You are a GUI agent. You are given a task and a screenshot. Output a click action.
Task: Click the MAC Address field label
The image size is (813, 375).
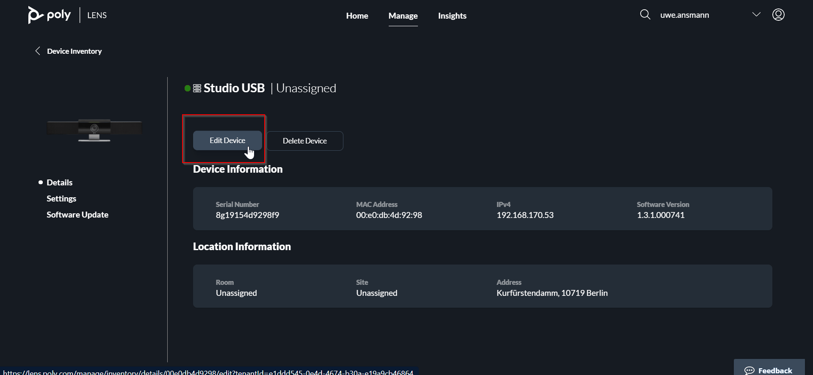(x=377, y=204)
